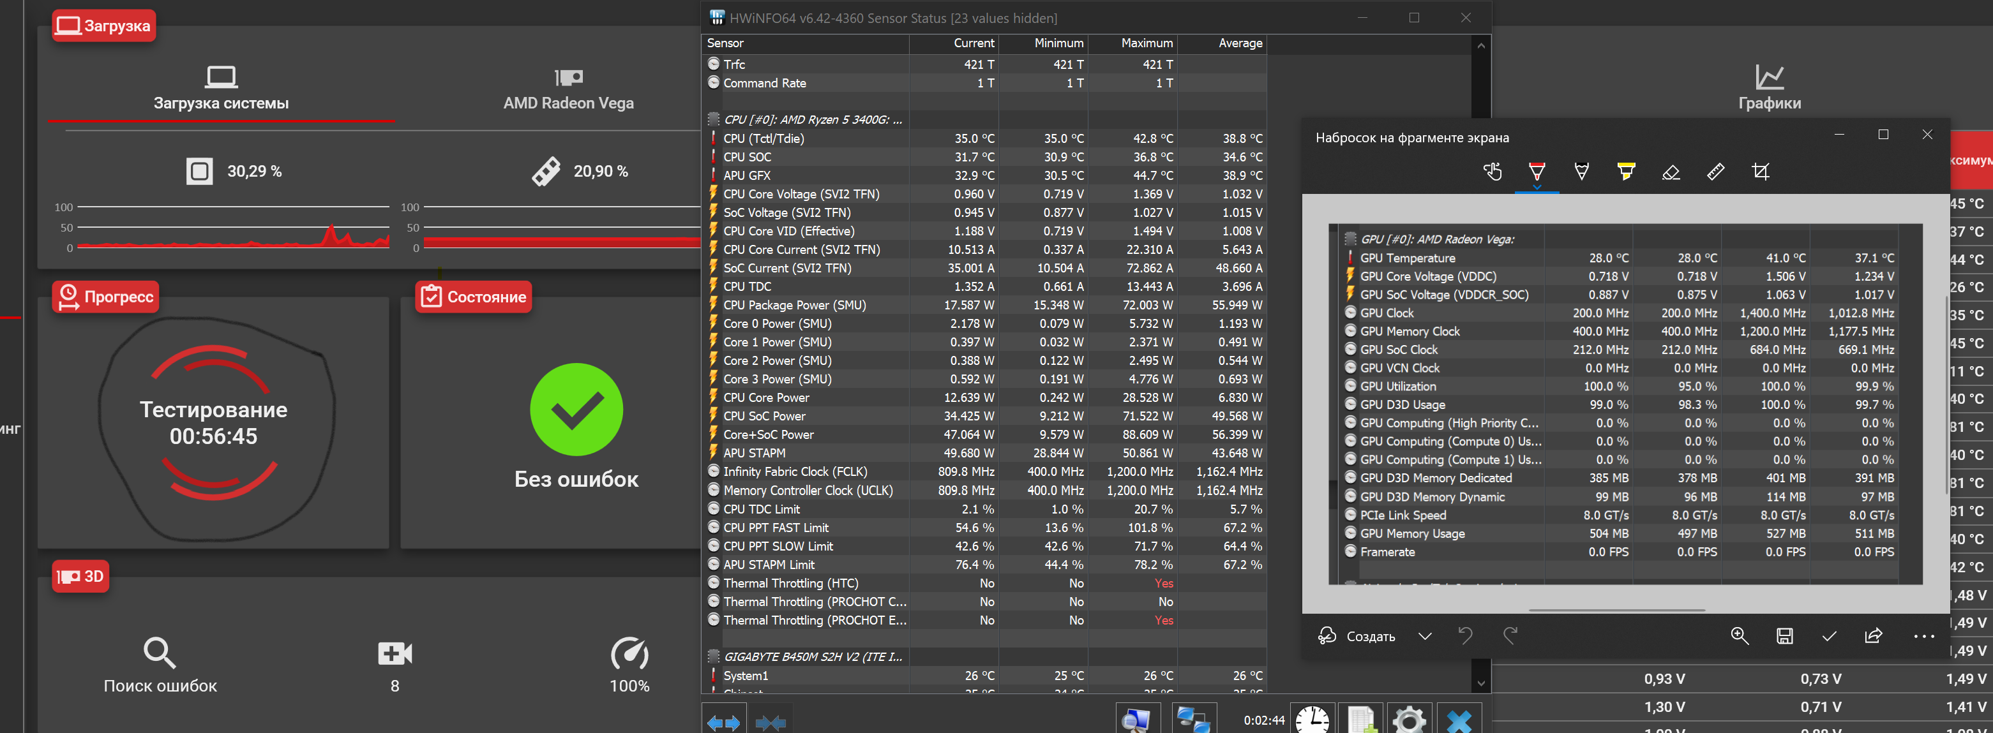
Task: Select the eraser tool
Action: click(x=1671, y=172)
